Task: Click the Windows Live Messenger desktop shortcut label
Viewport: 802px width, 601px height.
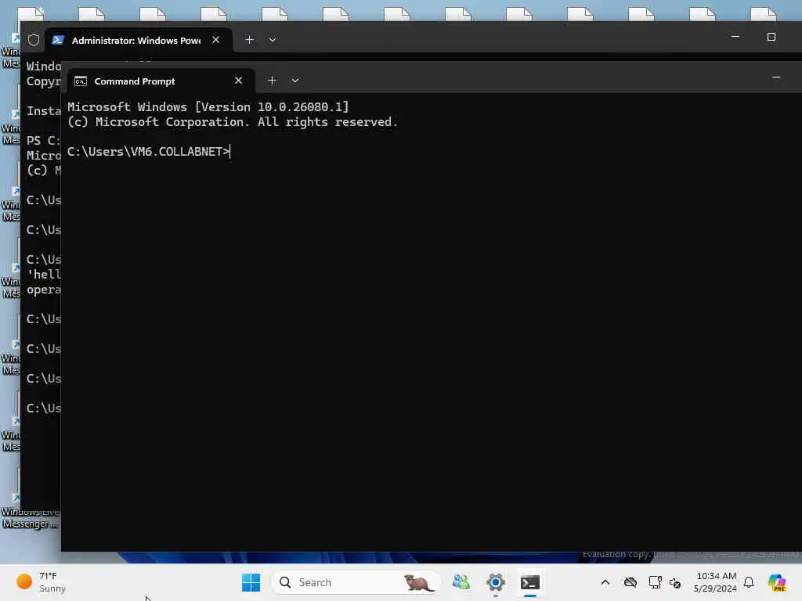Action: pyautogui.click(x=30, y=518)
